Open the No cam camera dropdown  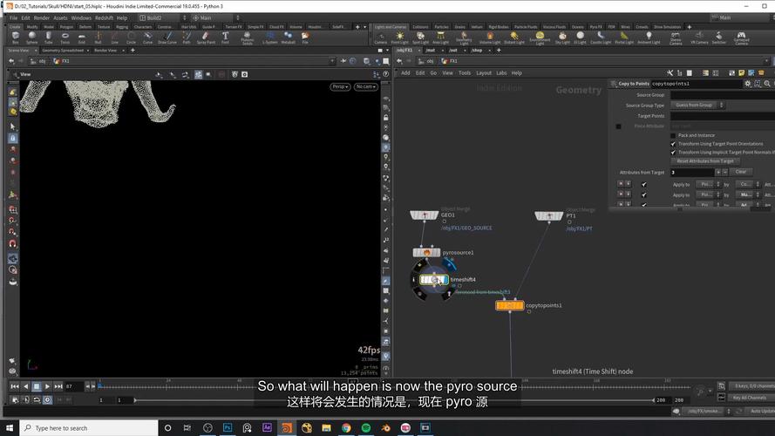(x=364, y=86)
